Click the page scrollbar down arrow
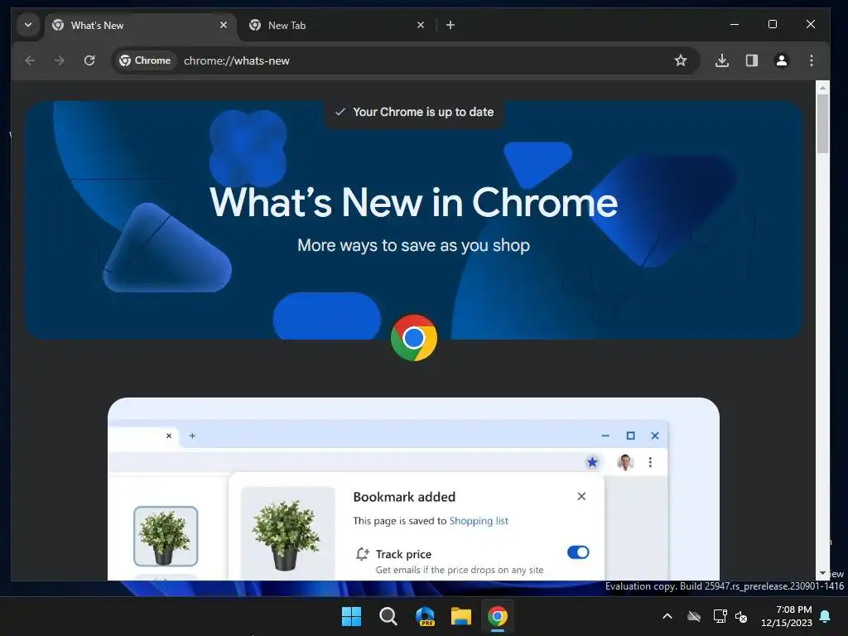Screen dimensions: 848x636 822,573
